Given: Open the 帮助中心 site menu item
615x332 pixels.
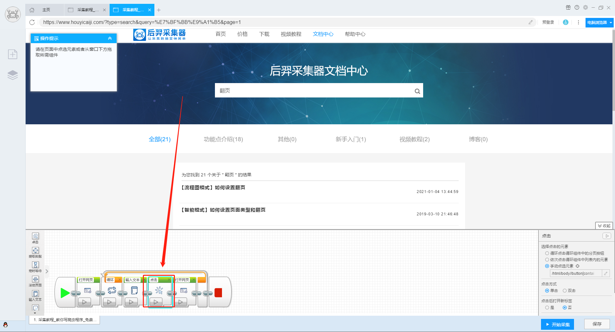Looking at the screenshot, I should (355, 34).
